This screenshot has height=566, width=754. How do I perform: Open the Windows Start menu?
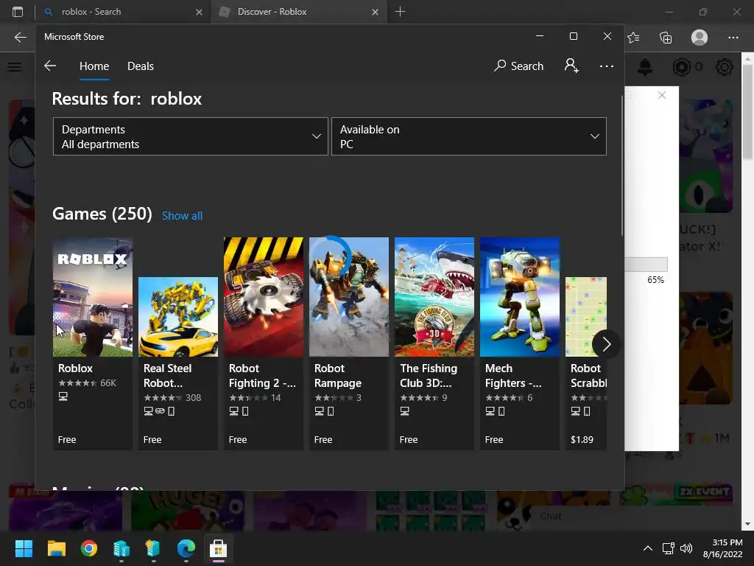(24, 548)
